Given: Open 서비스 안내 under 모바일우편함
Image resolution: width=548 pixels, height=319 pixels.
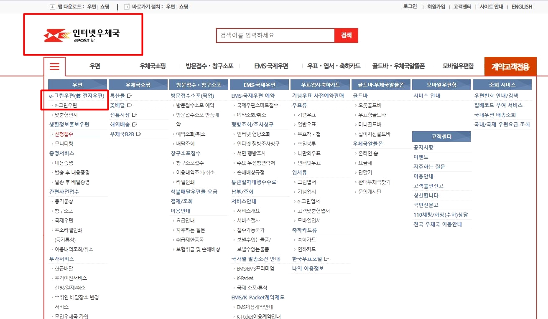Looking at the screenshot, I should click(x=427, y=96).
